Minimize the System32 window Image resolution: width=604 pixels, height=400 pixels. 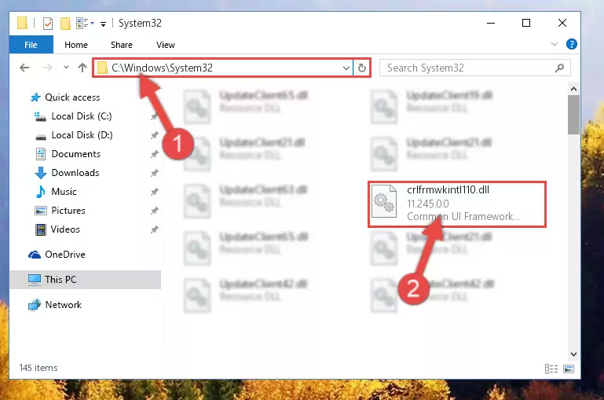491,23
